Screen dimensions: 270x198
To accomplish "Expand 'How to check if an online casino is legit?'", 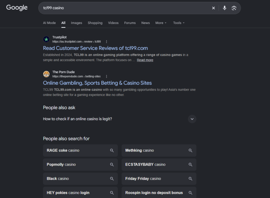I will tap(120, 119).
